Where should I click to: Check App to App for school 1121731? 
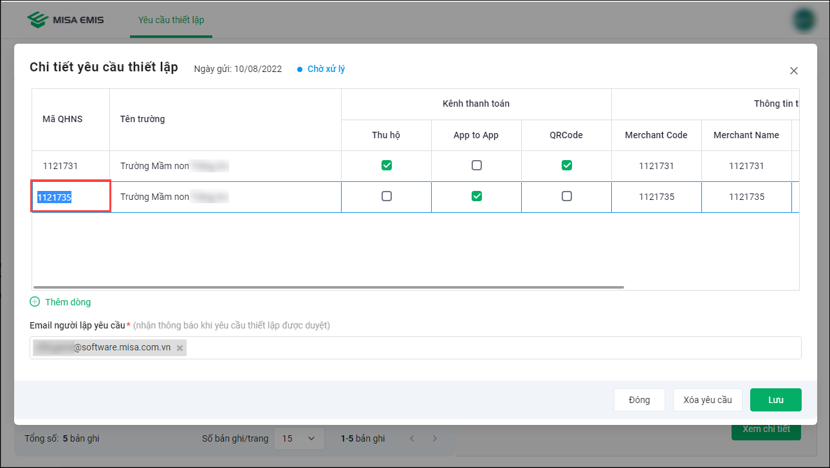point(477,165)
